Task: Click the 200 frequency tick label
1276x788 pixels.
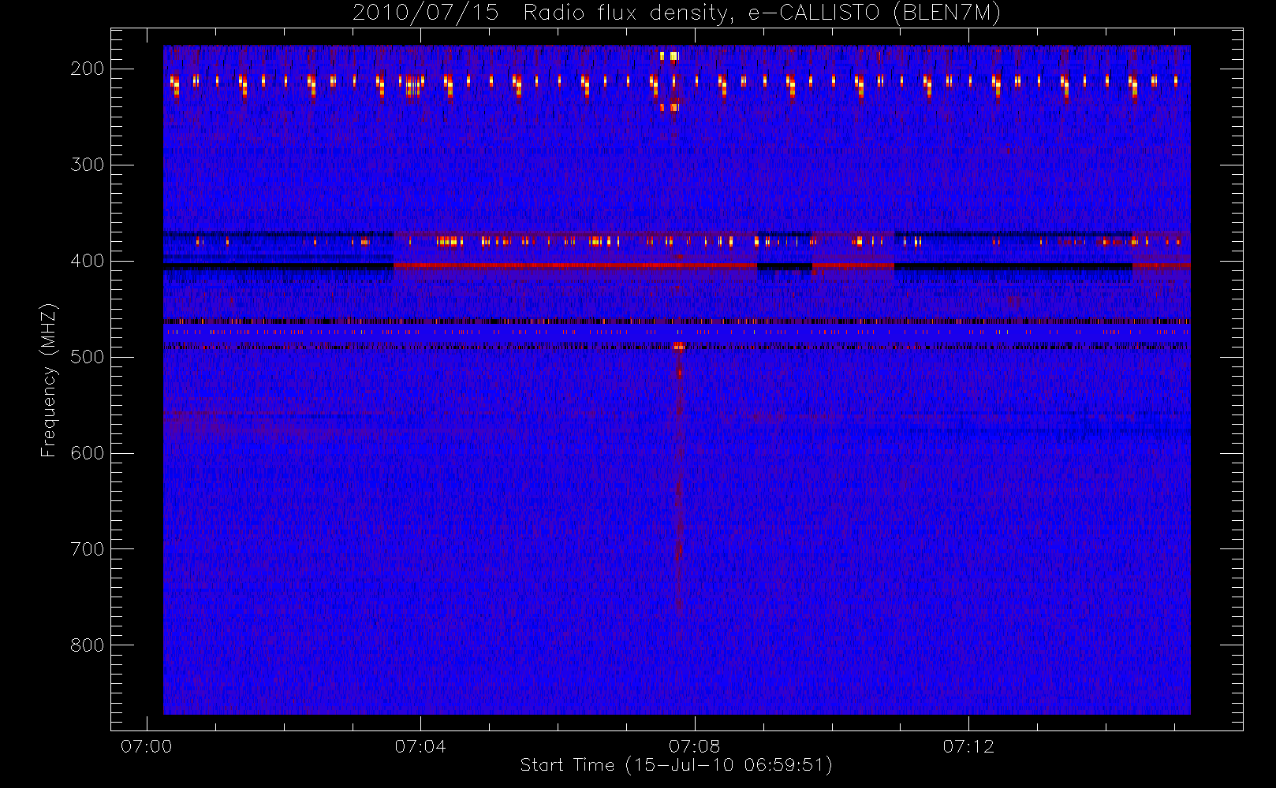Action: pyautogui.click(x=88, y=69)
